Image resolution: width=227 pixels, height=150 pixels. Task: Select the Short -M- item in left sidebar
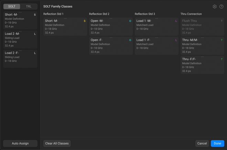pos(20,21)
